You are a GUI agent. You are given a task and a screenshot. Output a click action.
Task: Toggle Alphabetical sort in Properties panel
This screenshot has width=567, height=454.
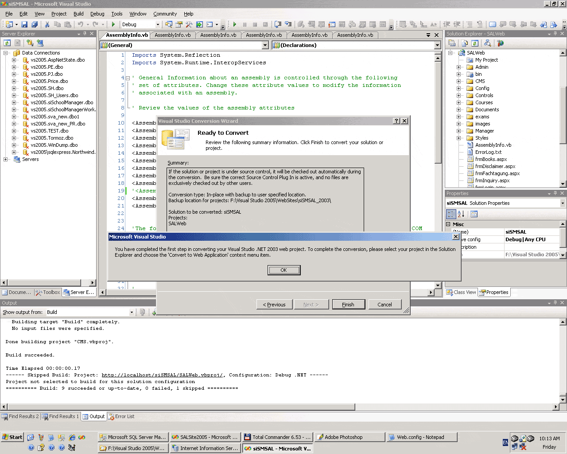tap(461, 214)
